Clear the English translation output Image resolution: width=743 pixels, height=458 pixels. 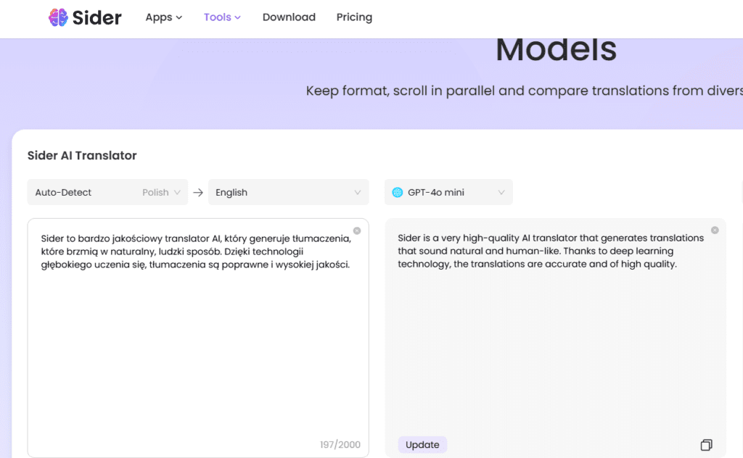(715, 230)
